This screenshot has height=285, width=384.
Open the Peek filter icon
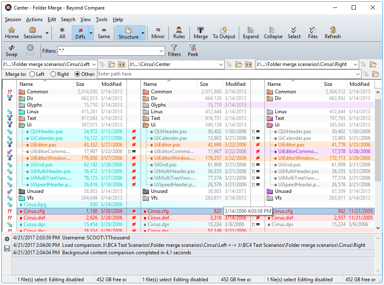pyautogui.click(x=193, y=51)
